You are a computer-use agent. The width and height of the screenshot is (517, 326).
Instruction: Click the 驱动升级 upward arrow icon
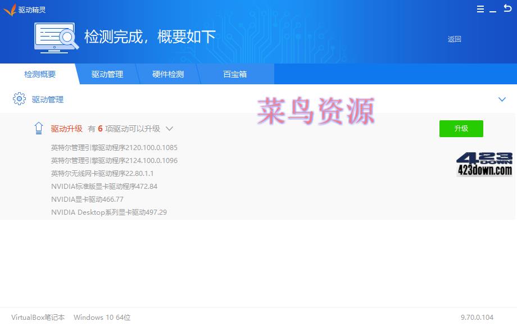pos(39,129)
